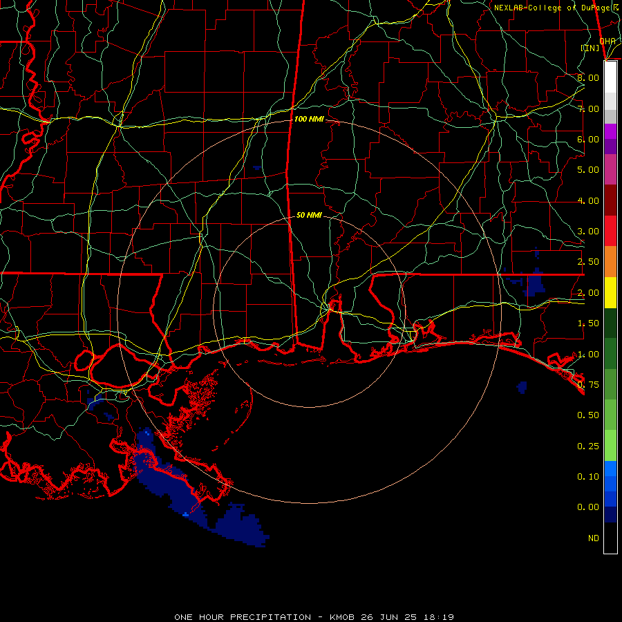Screen dimensions: 622x622
Task: Click the 1.50 legend value
Action: pos(588,323)
